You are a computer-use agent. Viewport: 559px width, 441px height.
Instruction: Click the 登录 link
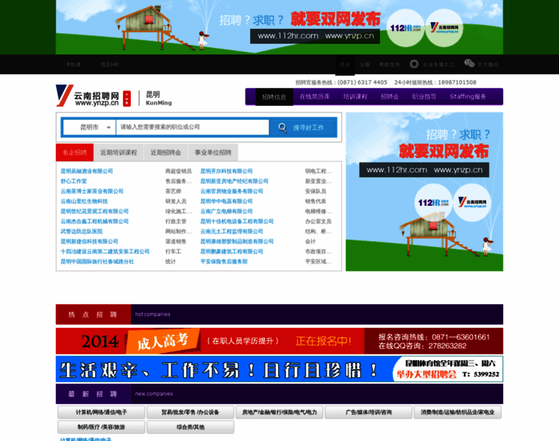click(x=345, y=65)
